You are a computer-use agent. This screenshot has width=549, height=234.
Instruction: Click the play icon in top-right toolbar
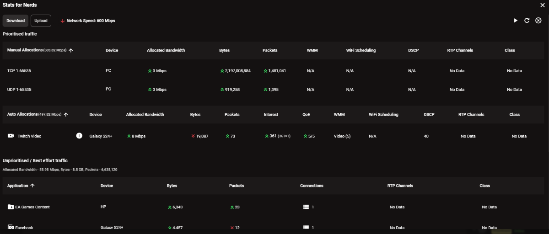tap(516, 21)
